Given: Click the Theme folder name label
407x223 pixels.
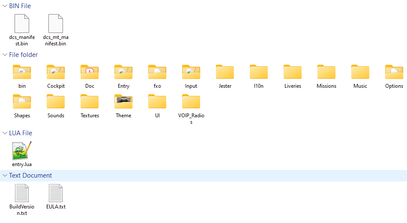Looking at the screenshot, I should tap(123, 116).
